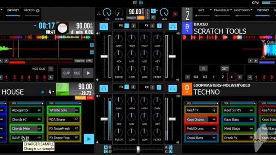Viewport: 276px width, 155px height.
Task: Toggle FX 1 assign on deck B
Action: [152, 26]
